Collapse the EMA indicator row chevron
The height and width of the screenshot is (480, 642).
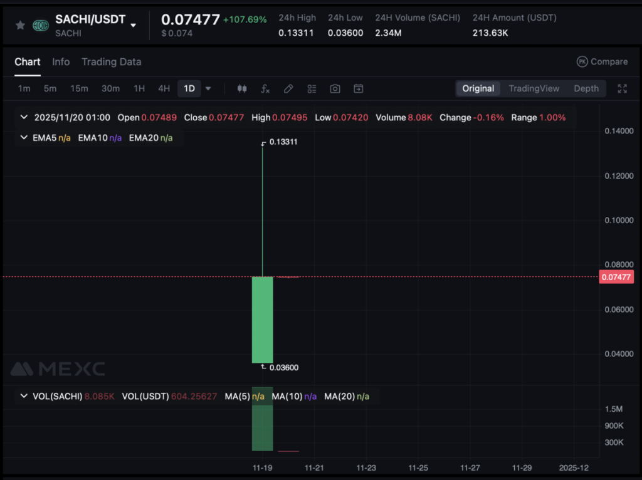click(x=24, y=137)
